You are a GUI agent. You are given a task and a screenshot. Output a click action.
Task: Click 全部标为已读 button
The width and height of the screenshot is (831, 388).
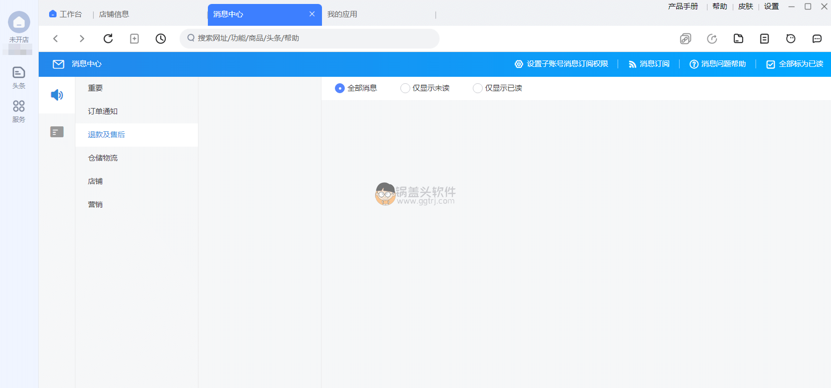[x=795, y=64]
